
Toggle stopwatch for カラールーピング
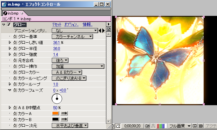pyautogui.click(x=15, y=78)
